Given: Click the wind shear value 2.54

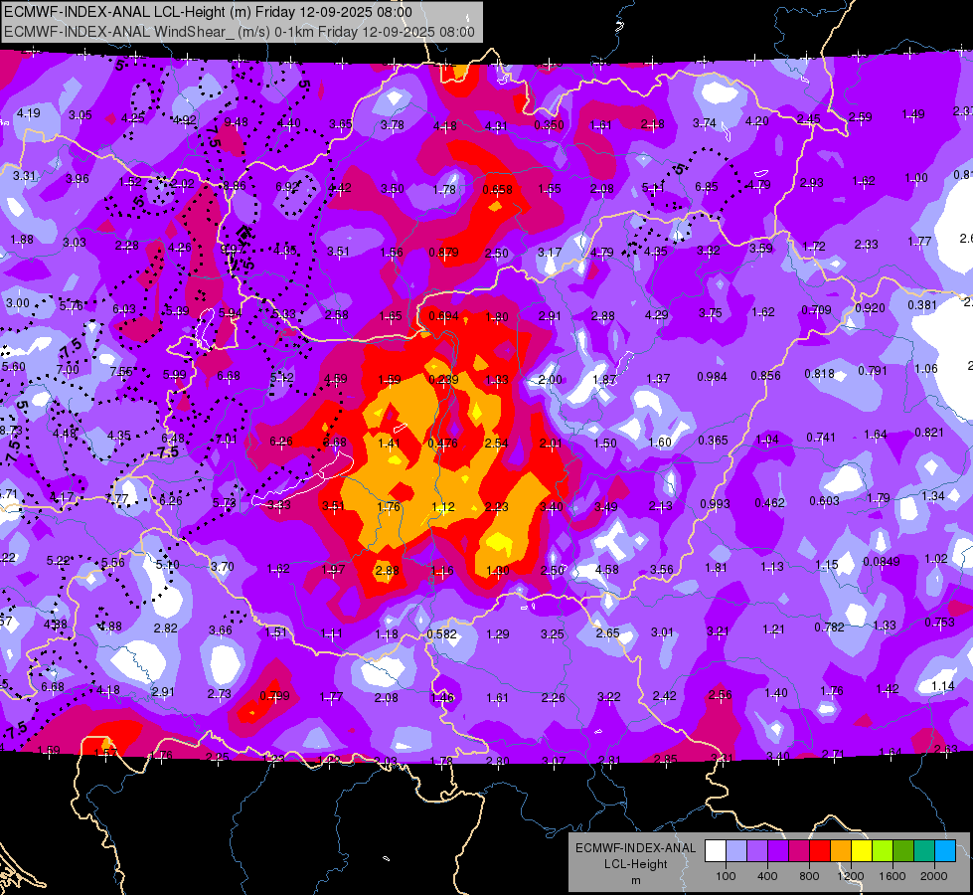Looking at the screenshot, I should click(x=496, y=443).
